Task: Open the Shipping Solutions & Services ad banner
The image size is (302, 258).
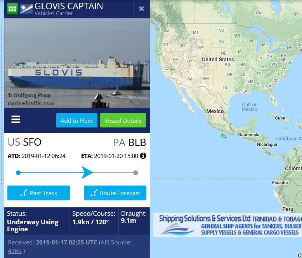Action: coord(227,225)
